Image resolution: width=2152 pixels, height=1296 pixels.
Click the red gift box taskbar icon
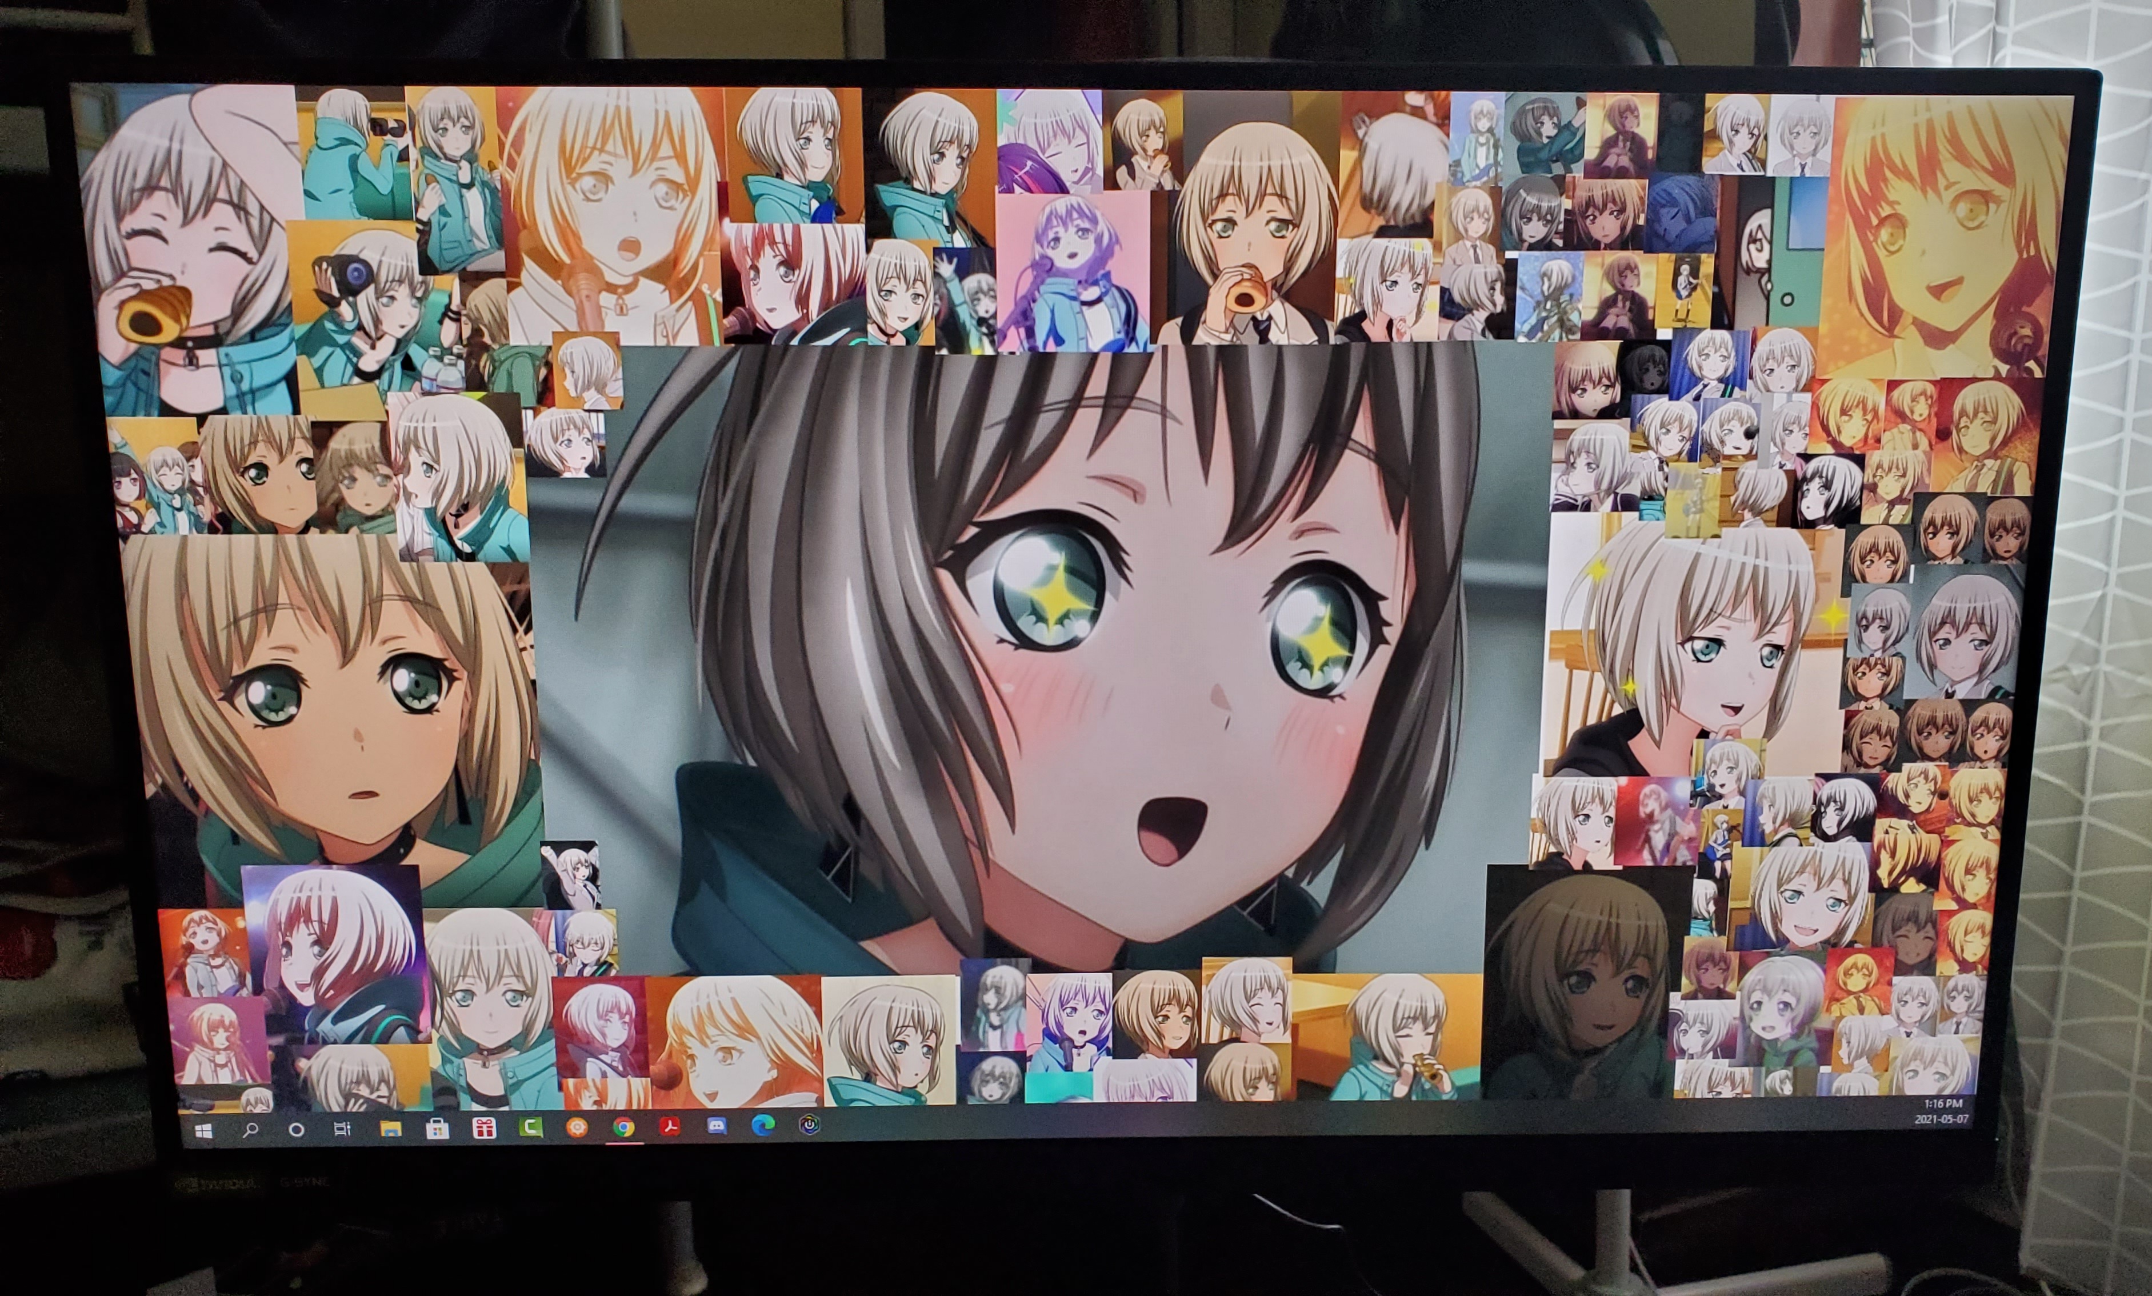(x=483, y=1129)
